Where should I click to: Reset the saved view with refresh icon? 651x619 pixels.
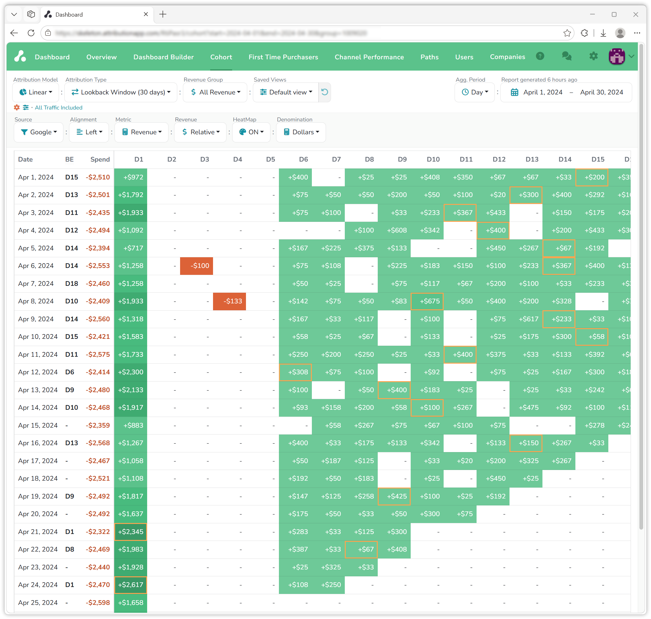pos(324,92)
